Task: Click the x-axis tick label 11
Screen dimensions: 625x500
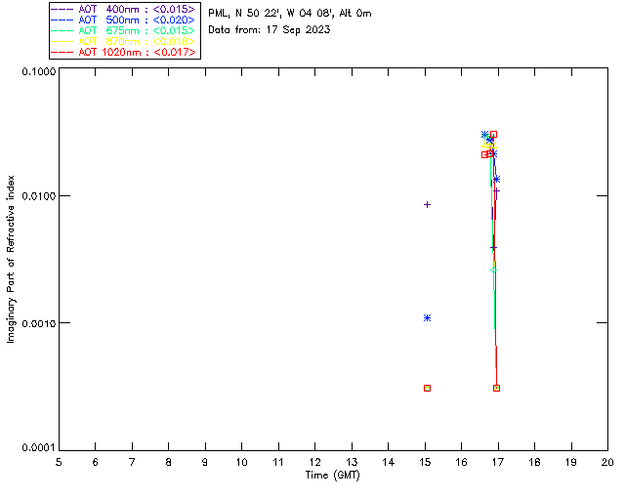Action: 278,462
